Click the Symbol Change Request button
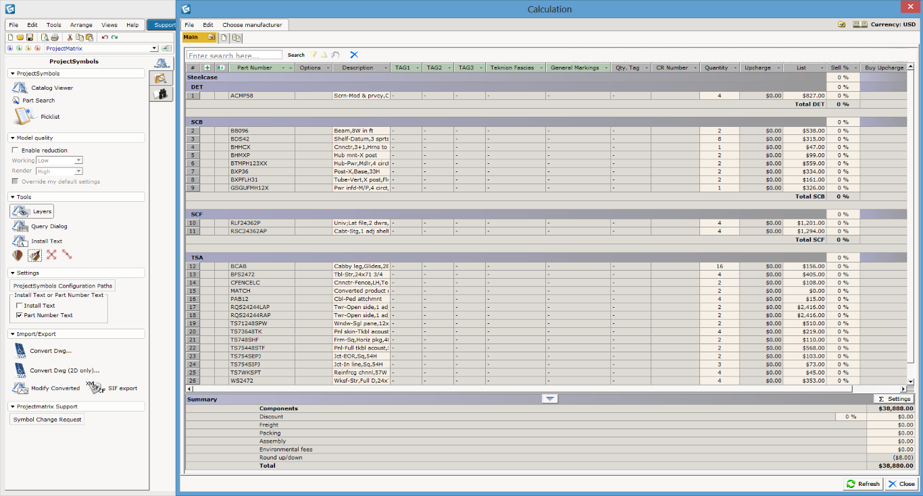Image resolution: width=923 pixels, height=496 pixels. pos(47,420)
